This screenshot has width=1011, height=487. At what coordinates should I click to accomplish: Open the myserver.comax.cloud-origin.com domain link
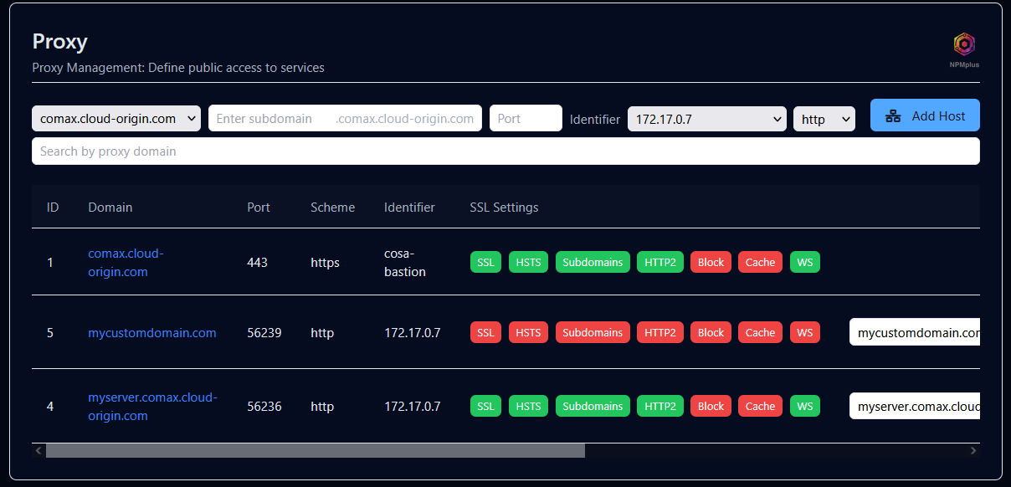(152, 406)
